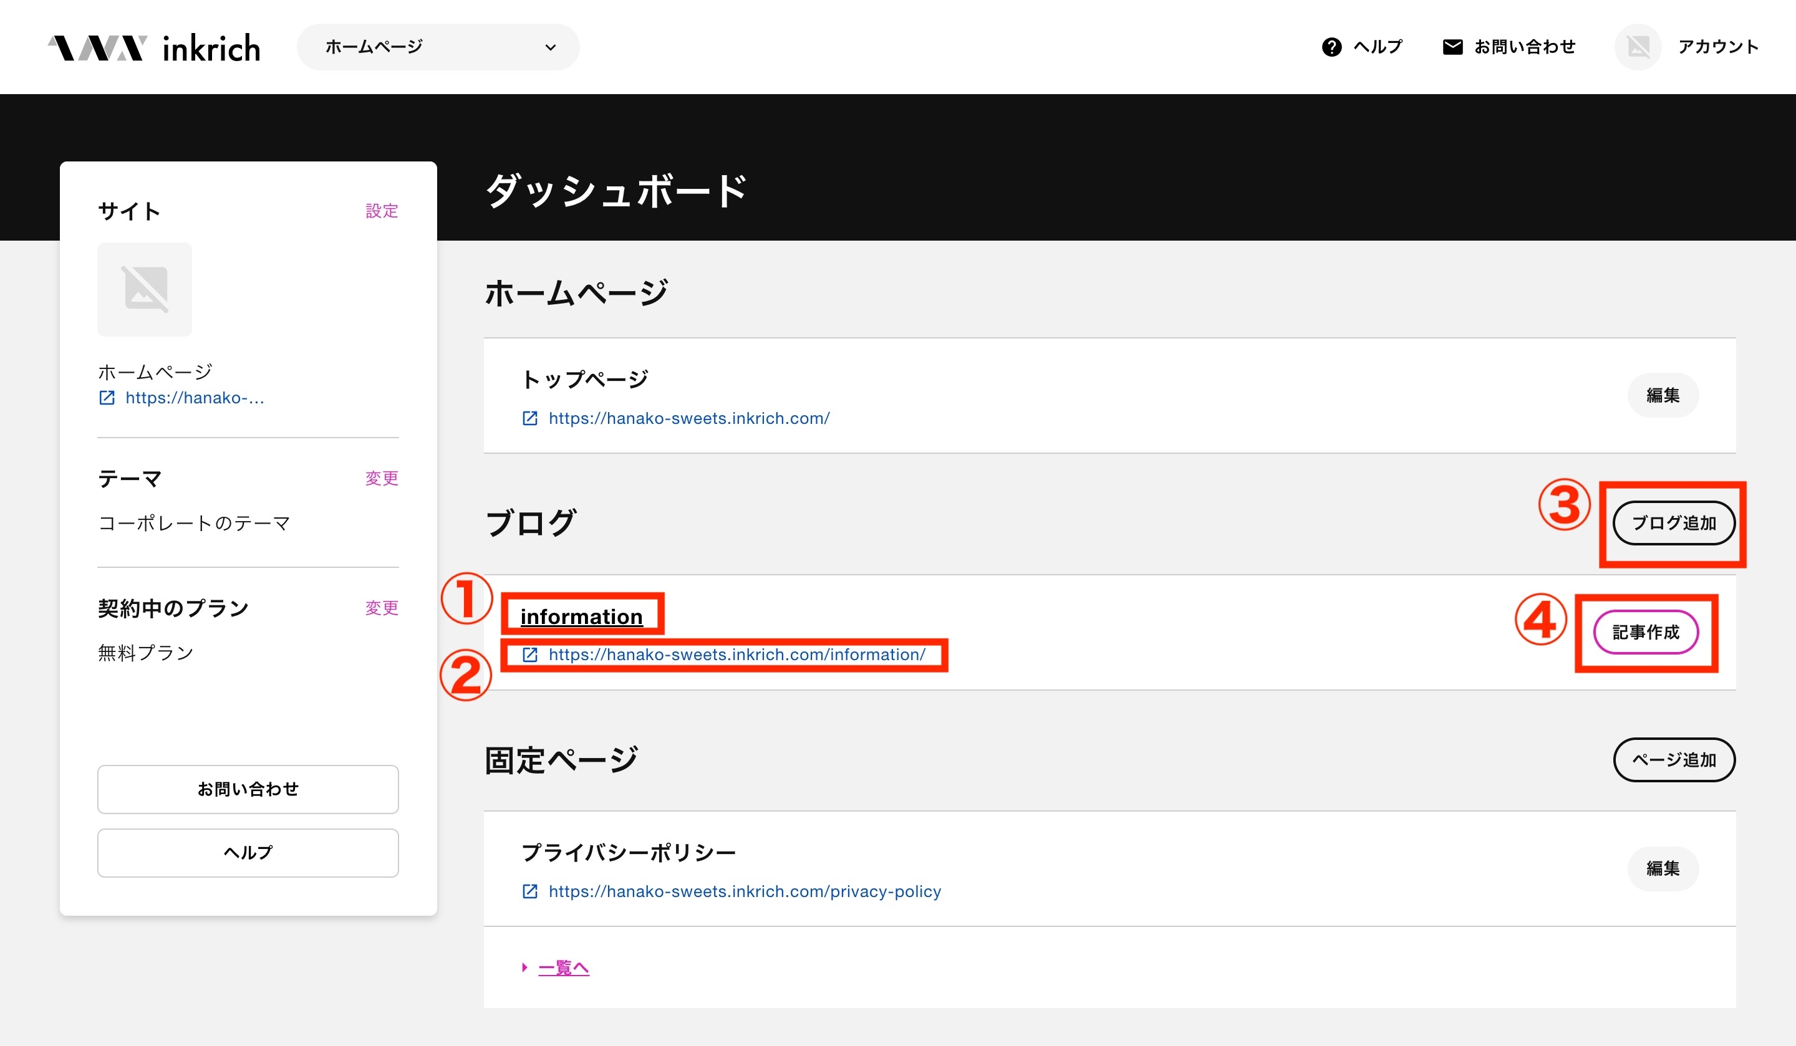This screenshot has height=1046, width=1796.
Task: Click the 固定ページ section heading
Action: tap(561, 761)
